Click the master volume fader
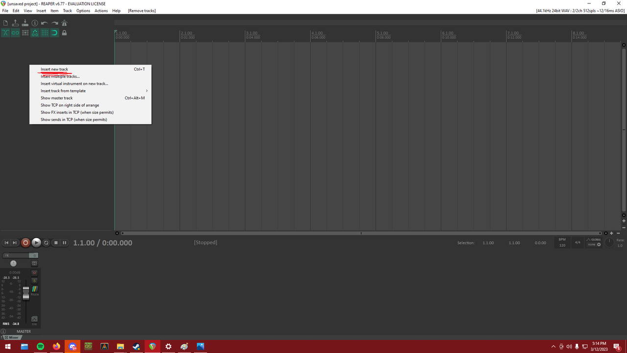Screen dimensions: 627x353 tap(26, 293)
